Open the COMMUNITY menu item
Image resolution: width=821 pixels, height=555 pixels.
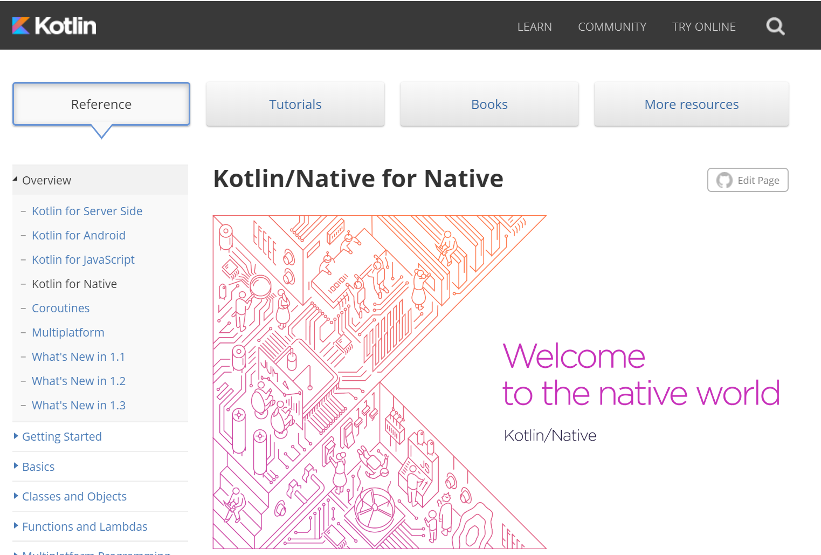(x=612, y=26)
